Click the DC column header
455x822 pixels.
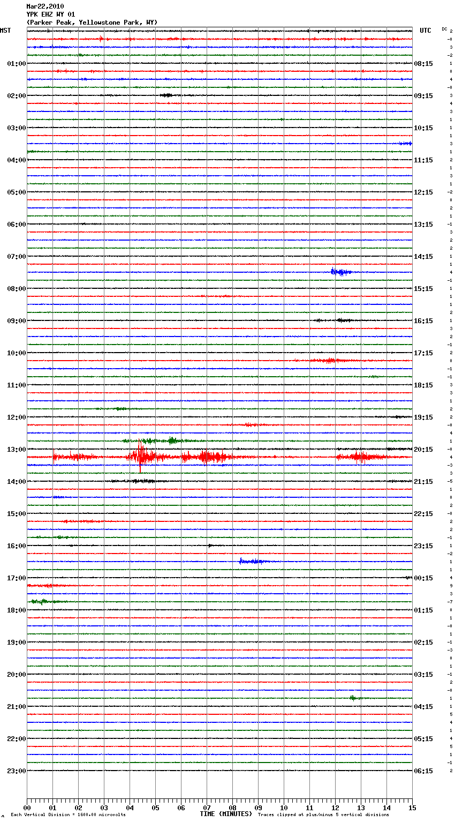point(444,28)
